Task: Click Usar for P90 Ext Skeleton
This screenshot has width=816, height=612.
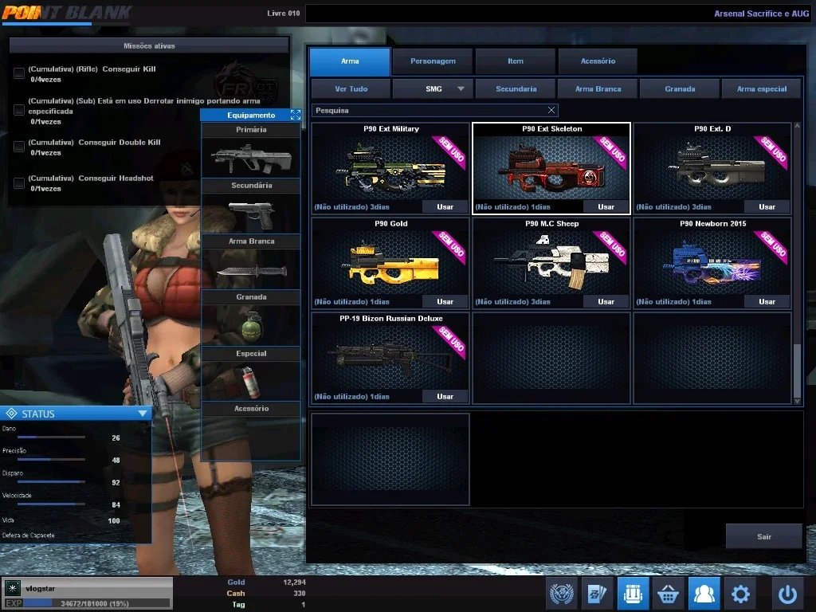Action: 606,206
